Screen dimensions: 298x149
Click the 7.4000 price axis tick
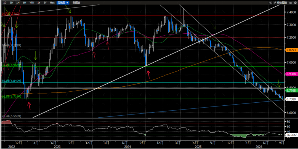click(291, 12)
